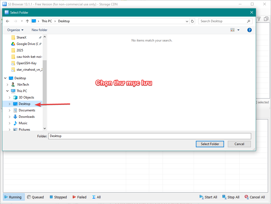
Task: Click the Back navigation arrow
Action: click(8, 21)
